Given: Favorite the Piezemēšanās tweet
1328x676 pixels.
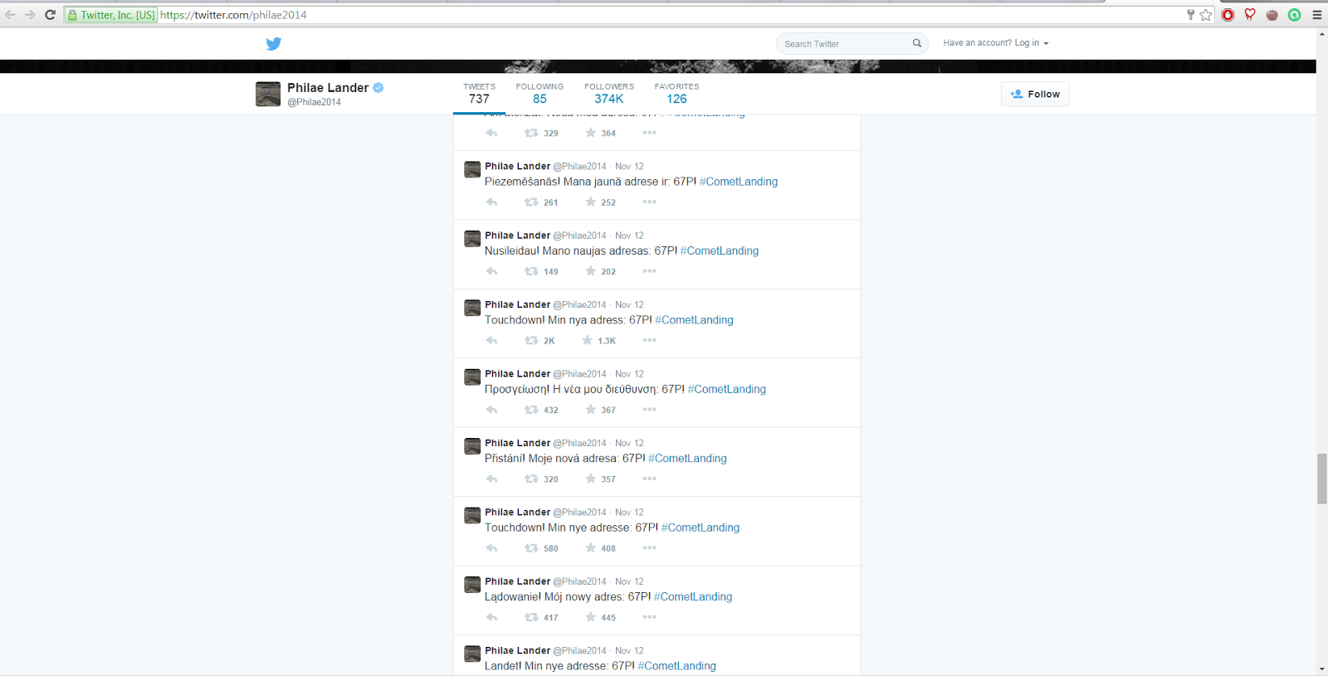Looking at the screenshot, I should click(x=590, y=202).
